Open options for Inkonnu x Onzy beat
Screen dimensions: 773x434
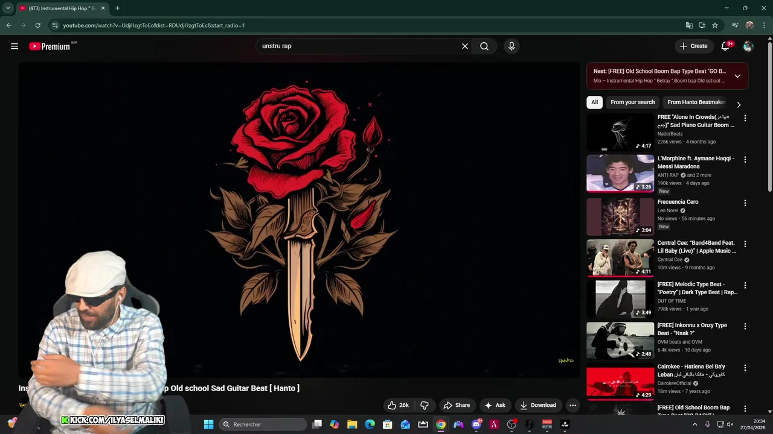coord(745,327)
